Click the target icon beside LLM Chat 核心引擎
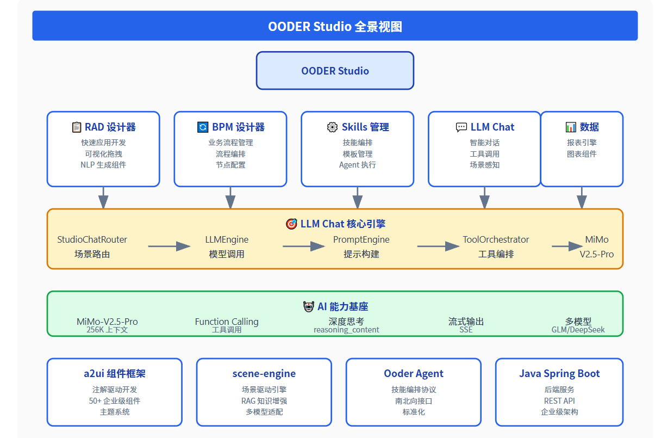 pos(291,224)
